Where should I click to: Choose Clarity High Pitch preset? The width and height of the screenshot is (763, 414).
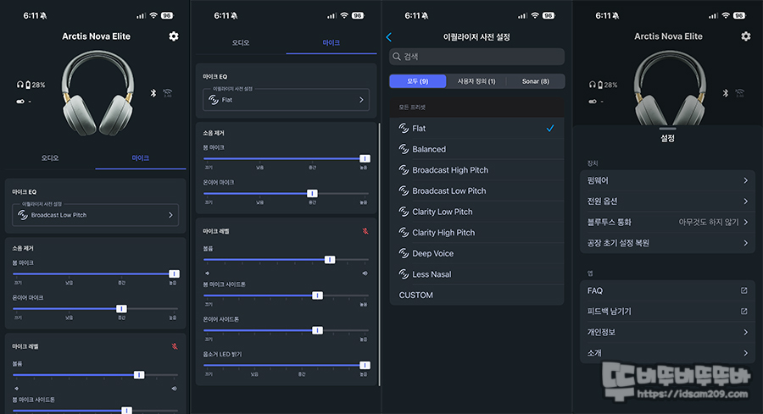tap(476, 233)
